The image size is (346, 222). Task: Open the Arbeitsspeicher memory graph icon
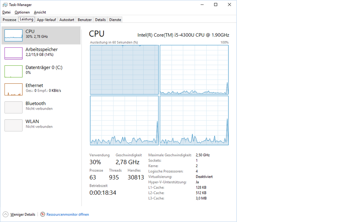pyautogui.click(x=13, y=53)
